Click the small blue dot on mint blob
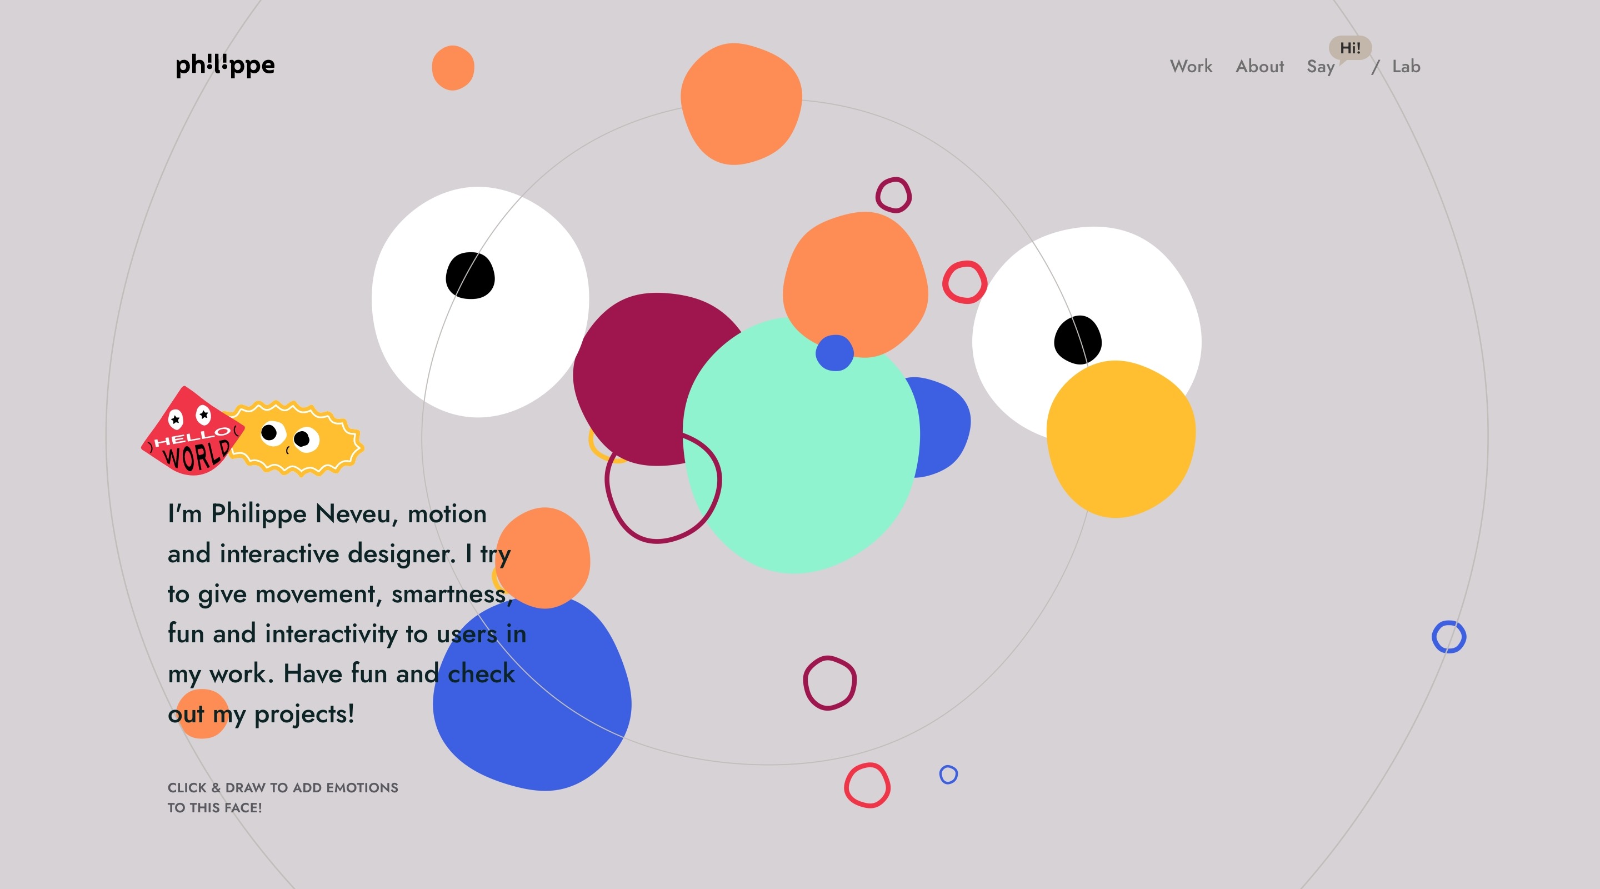Image resolution: width=1600 pixels, height=889 pixels. coord(834,353)
